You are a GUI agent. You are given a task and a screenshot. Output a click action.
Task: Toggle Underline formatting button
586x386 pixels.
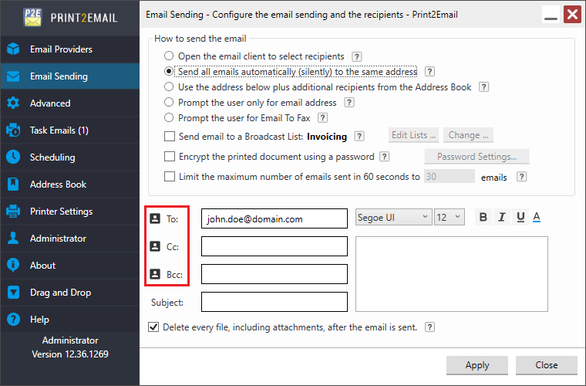point(520,217)
